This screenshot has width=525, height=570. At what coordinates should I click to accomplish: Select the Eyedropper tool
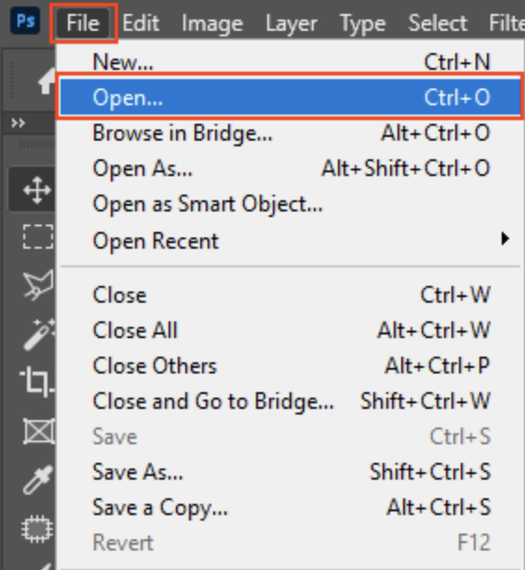tap(38, 480)
